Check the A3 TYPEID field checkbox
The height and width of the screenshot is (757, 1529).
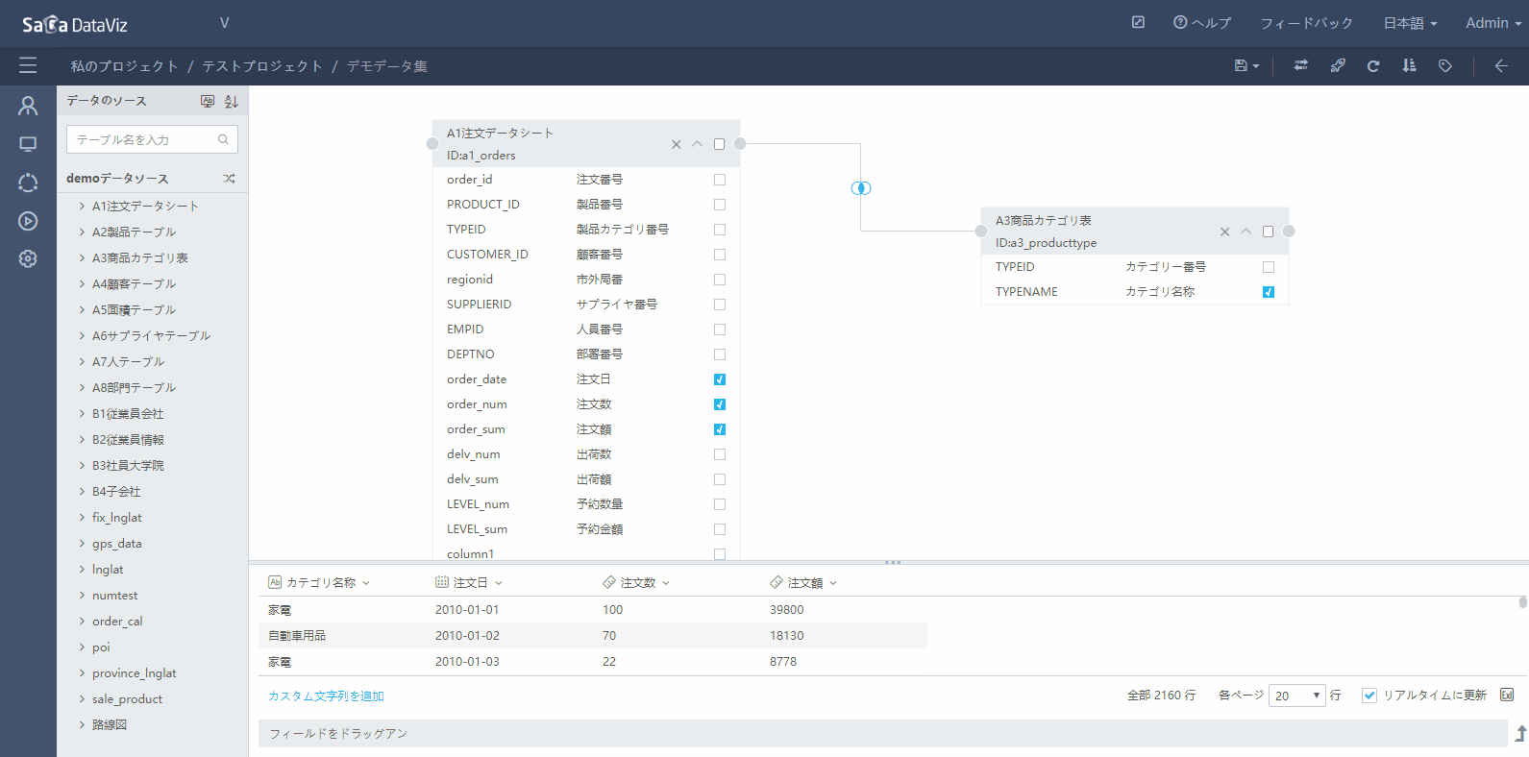click(1269, 267)
